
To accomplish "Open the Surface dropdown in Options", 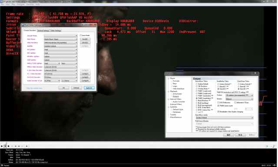I will 239,95.
